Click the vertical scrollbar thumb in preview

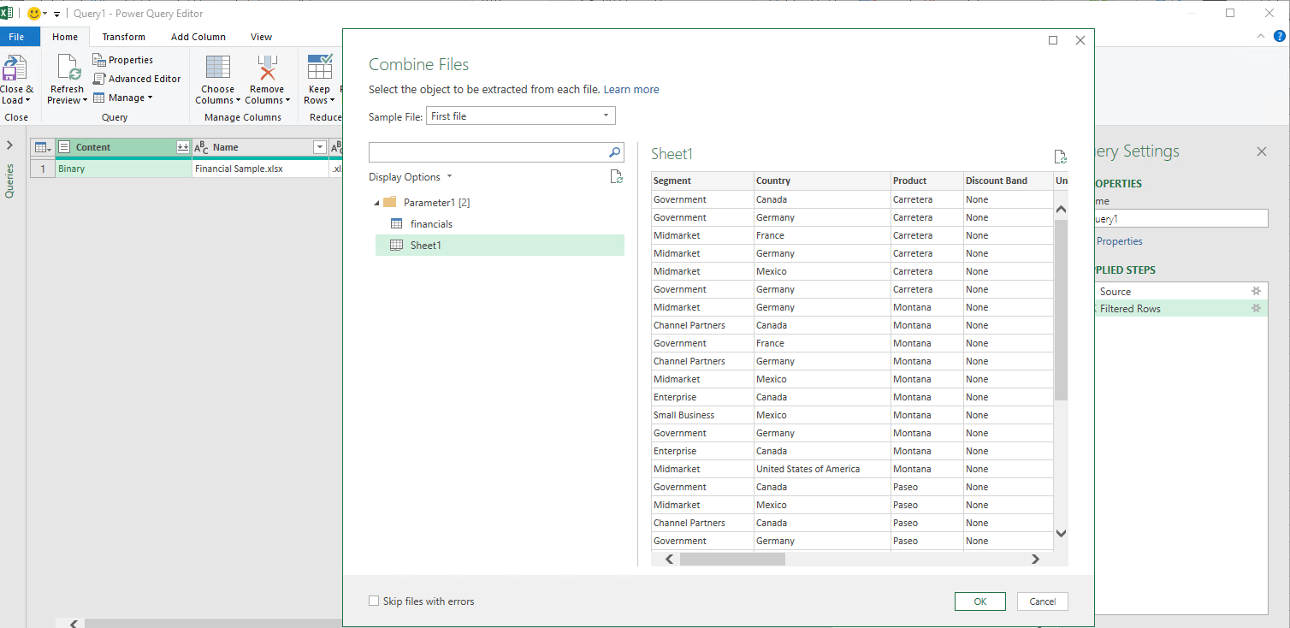tap(1061, 310)
